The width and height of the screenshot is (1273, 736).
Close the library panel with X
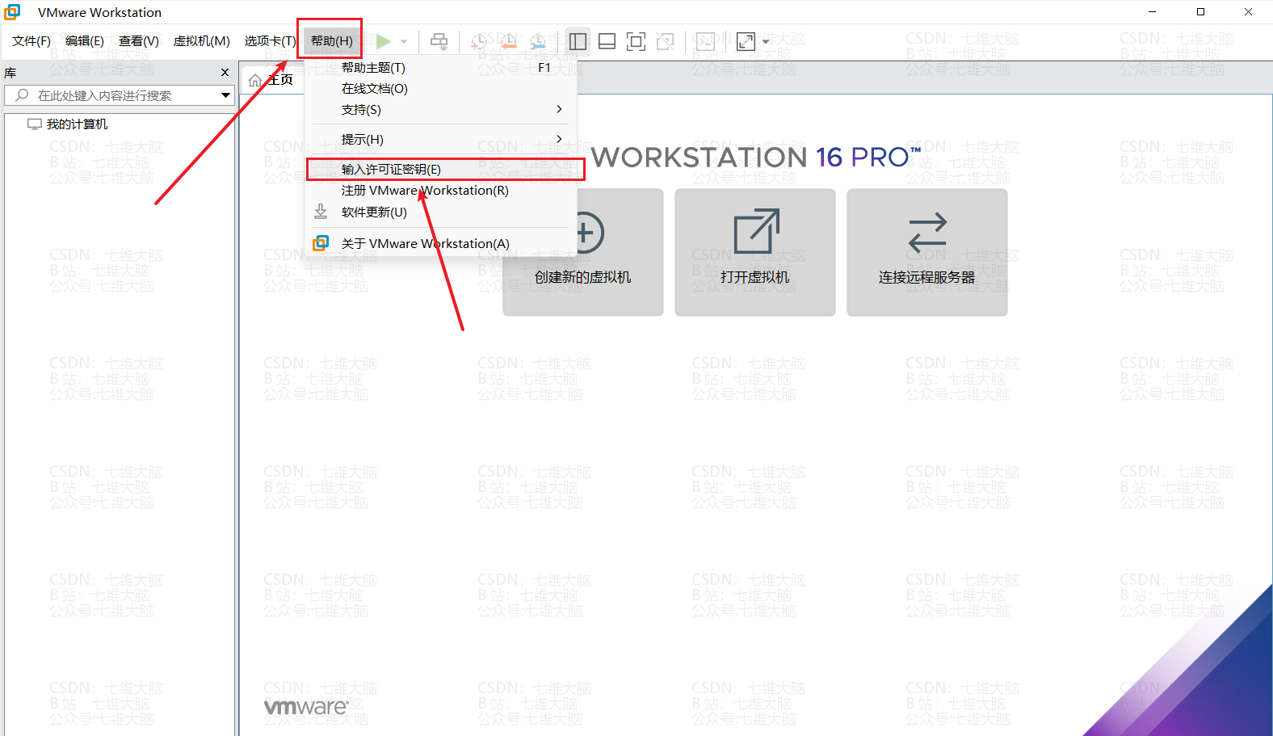pos(225,73)
